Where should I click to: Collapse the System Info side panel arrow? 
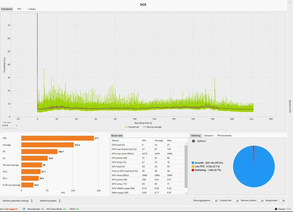click(x=290, y=2)
